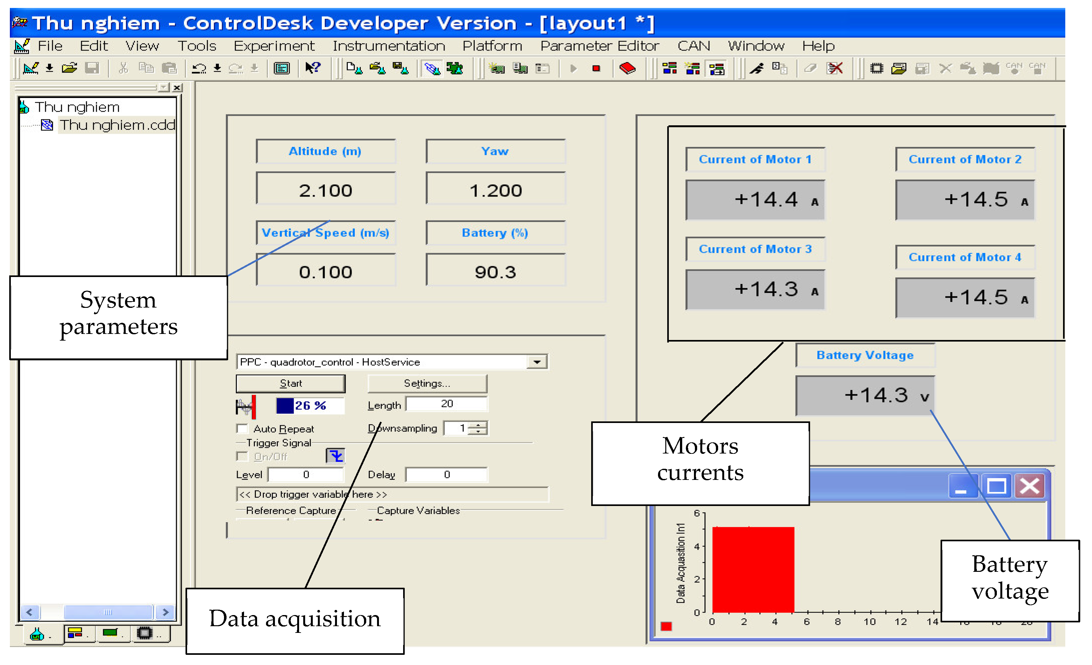Viewport: 1092px width, 665px height.
Task: Click the red stop button in toolbar
Action: coord(596,68)
